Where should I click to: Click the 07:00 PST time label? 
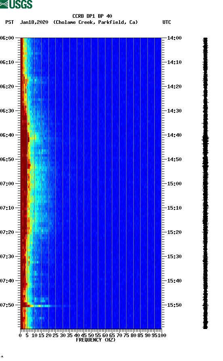coord(7,184)
